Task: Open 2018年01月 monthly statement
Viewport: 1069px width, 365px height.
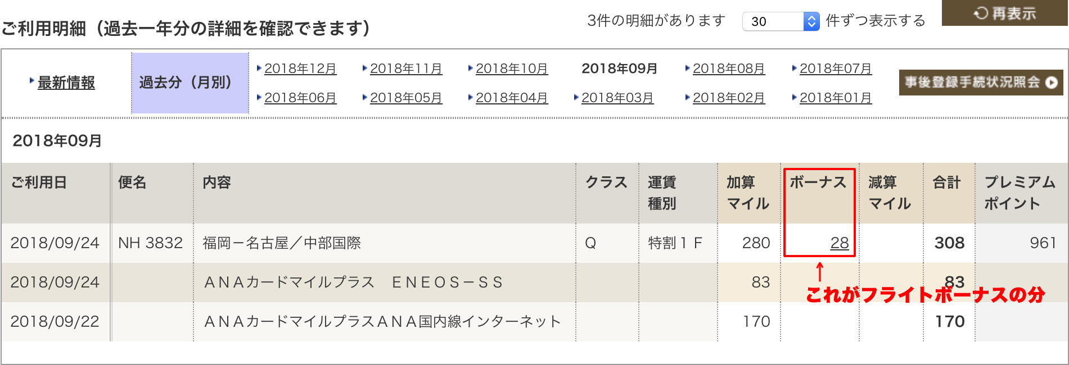Action: tap(836, 98)
